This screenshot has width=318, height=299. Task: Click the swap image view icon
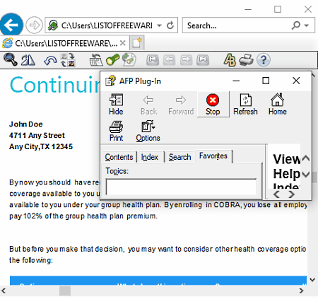point(68,60)
